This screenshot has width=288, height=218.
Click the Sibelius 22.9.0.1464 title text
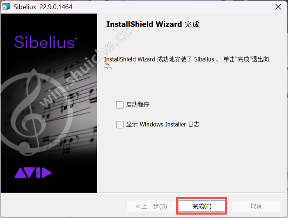pyautogui.click(x=43, y=7)
